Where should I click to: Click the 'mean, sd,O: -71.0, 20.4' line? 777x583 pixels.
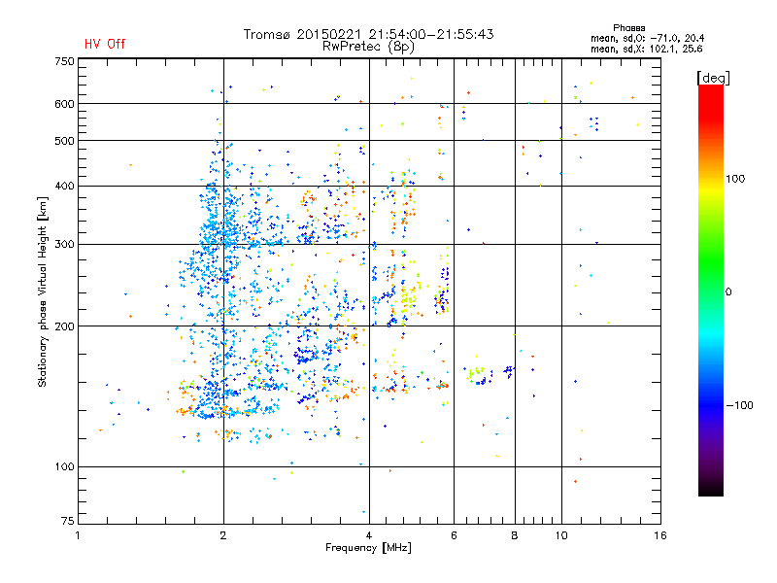point(647,38)
